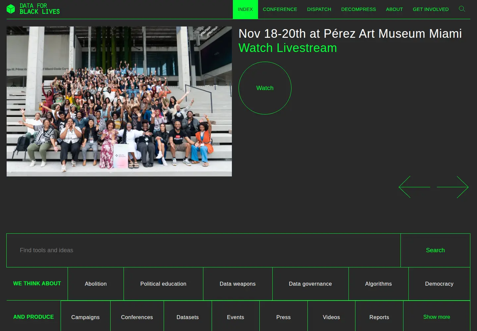The width and height of the screenshot is (477, 331).
Task: Visit the ABOUT page
Action: click(x=394, y=9)
